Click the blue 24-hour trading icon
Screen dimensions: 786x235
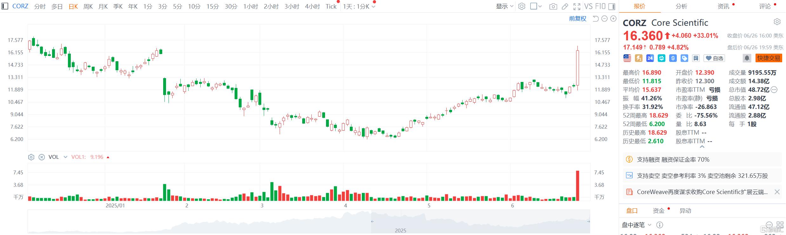click(650, 58)
